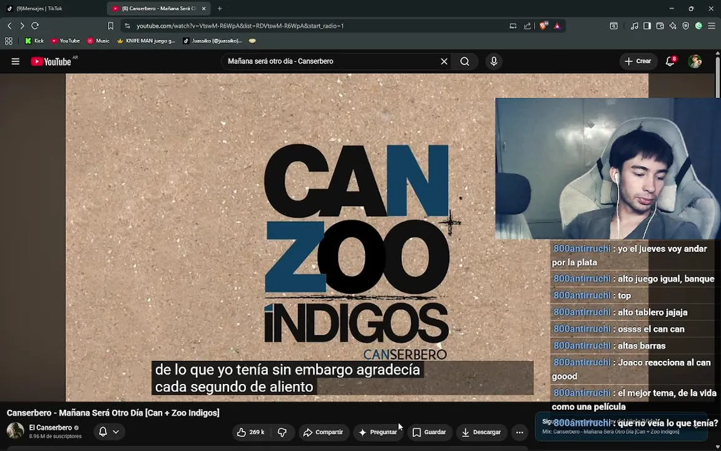Open the YouTube account avatar menu
The width and height of the screenshot is (721, 451).
[x=695, y=61]
